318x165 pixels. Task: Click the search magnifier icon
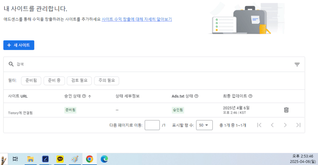pyautogui.click(x=11, y=64)
